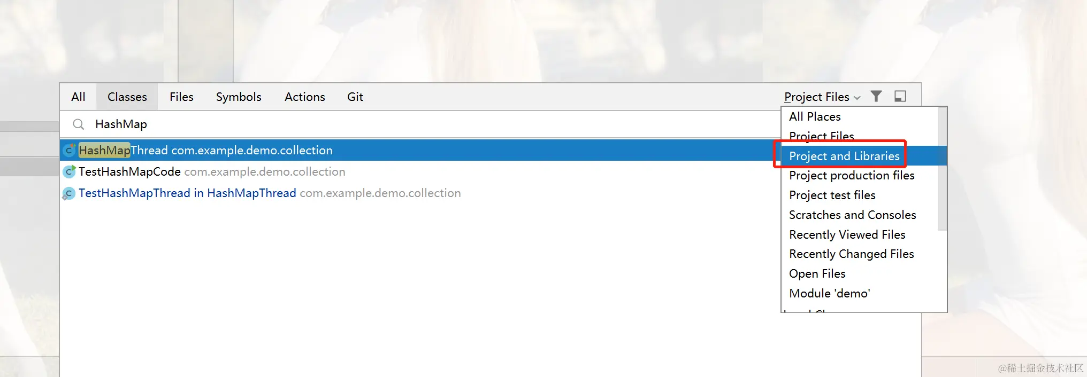The height and width of the screenshot is (377, 1087).
Task: Switch to the Actions tab
Action: point(305,97)
